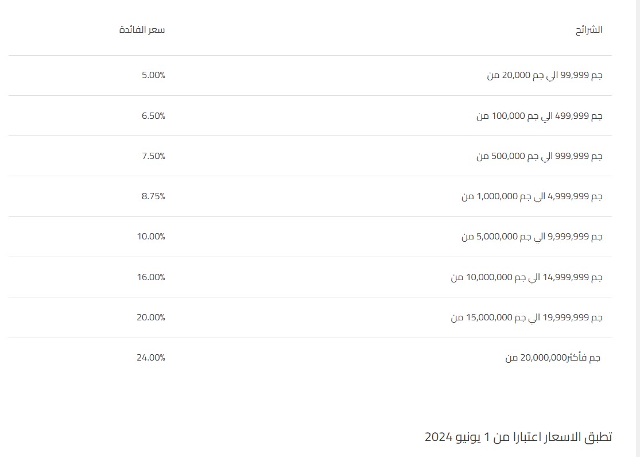The image size is (640, 457).
Task: Select the 20,000 to 99,999 tier text
Action: tap(545, 75)
